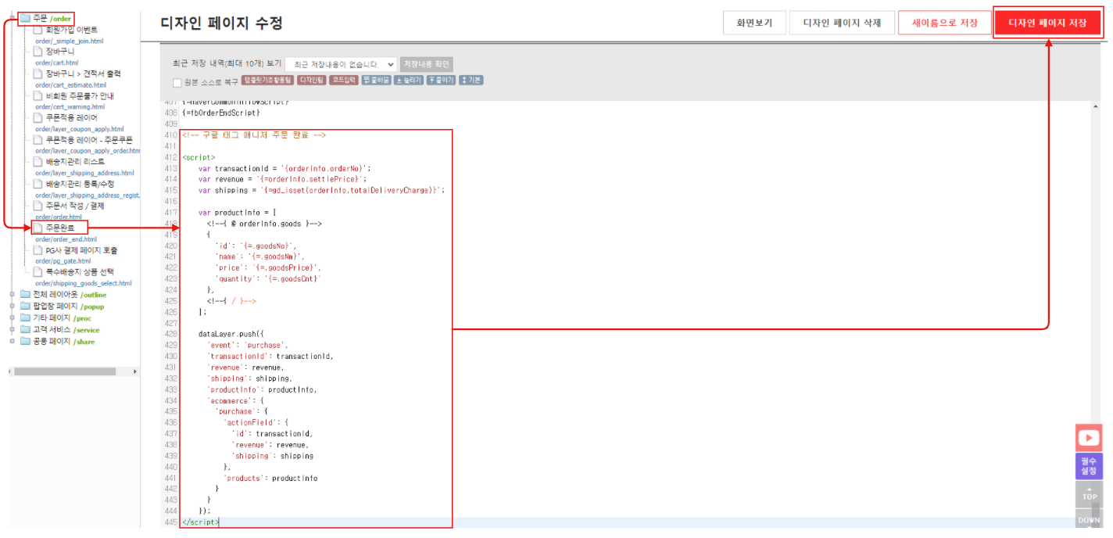The image size is (1113, 538).
Task: Click the 고객 서비스 /service folder icon
Action: [25, 330]
